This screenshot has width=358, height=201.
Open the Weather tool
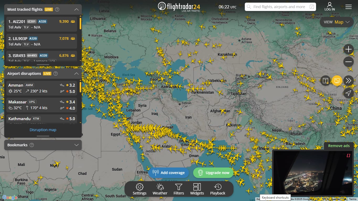(160, 189)
